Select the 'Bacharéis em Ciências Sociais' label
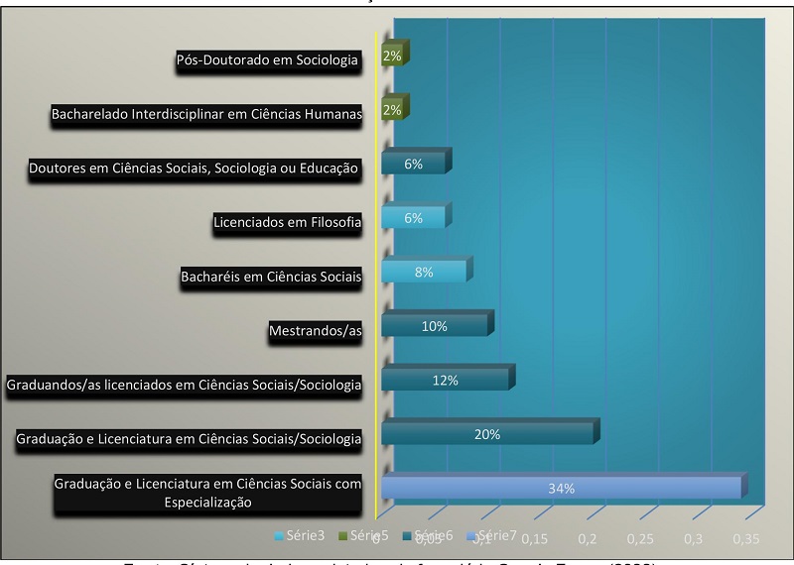Image resolution: width=794 pixels, height=565 pixels. point(271,276)
